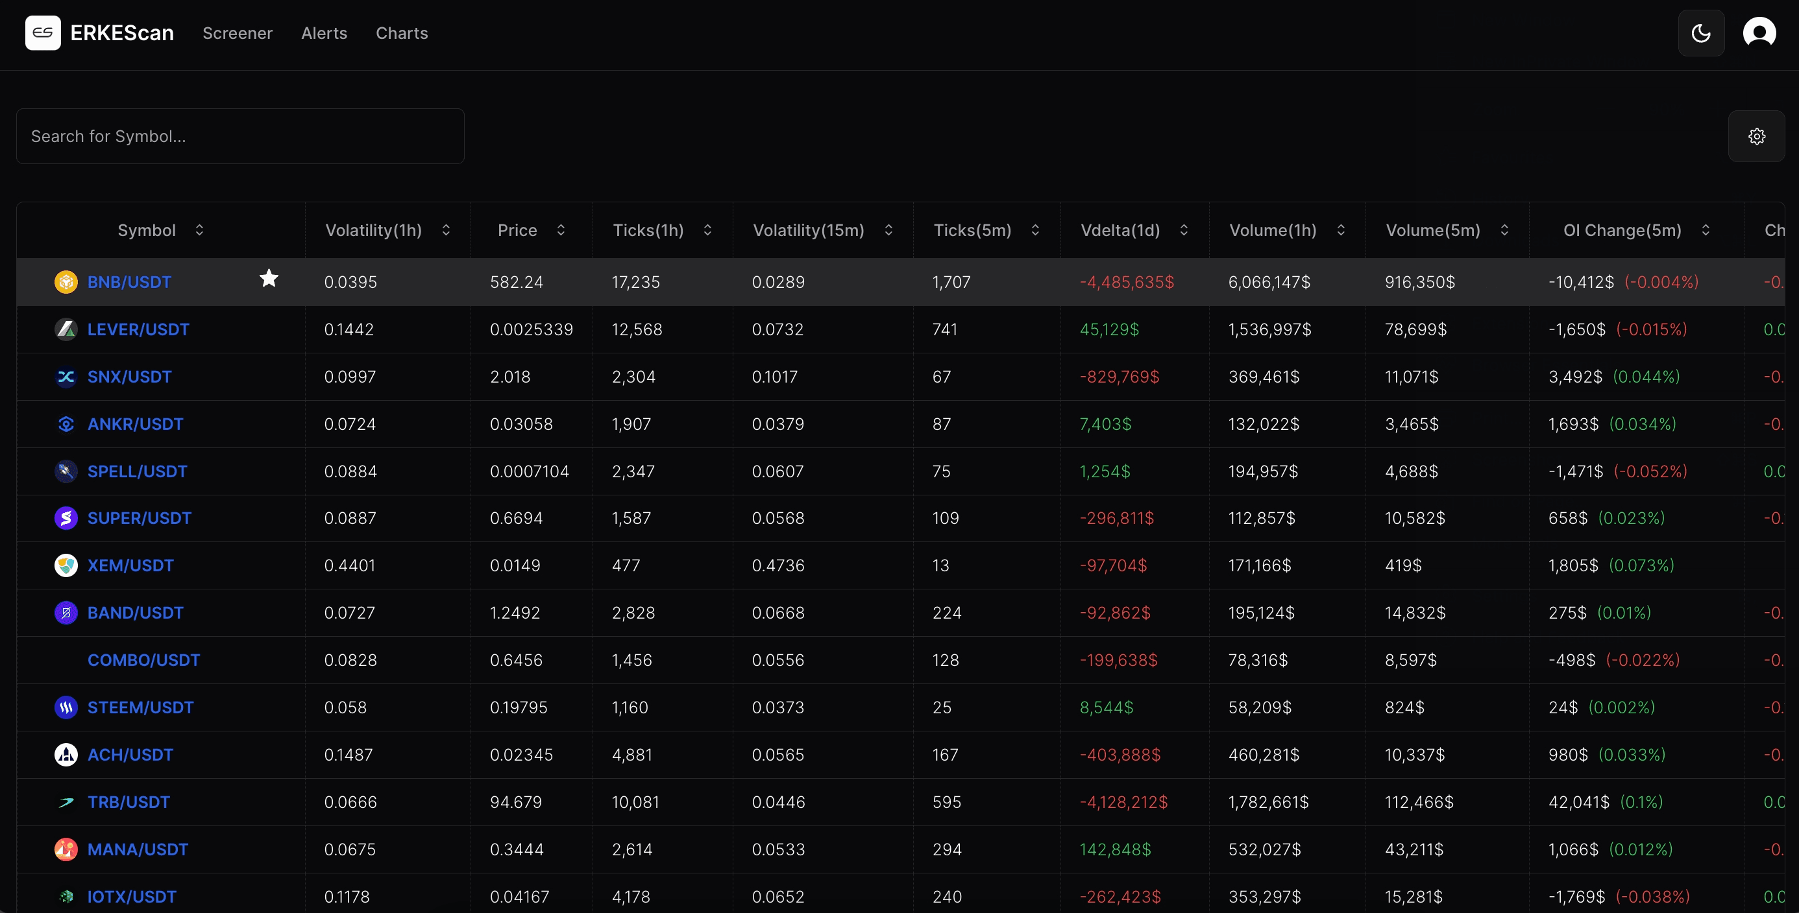Open the IOTX/USDT pair link
This screenshot has width=1799, height=913.
(132, 897)
